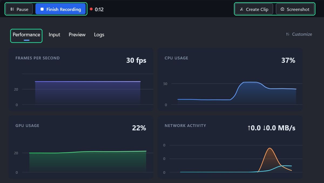Click the 22% GPU usage value

[x=139, y=128]
